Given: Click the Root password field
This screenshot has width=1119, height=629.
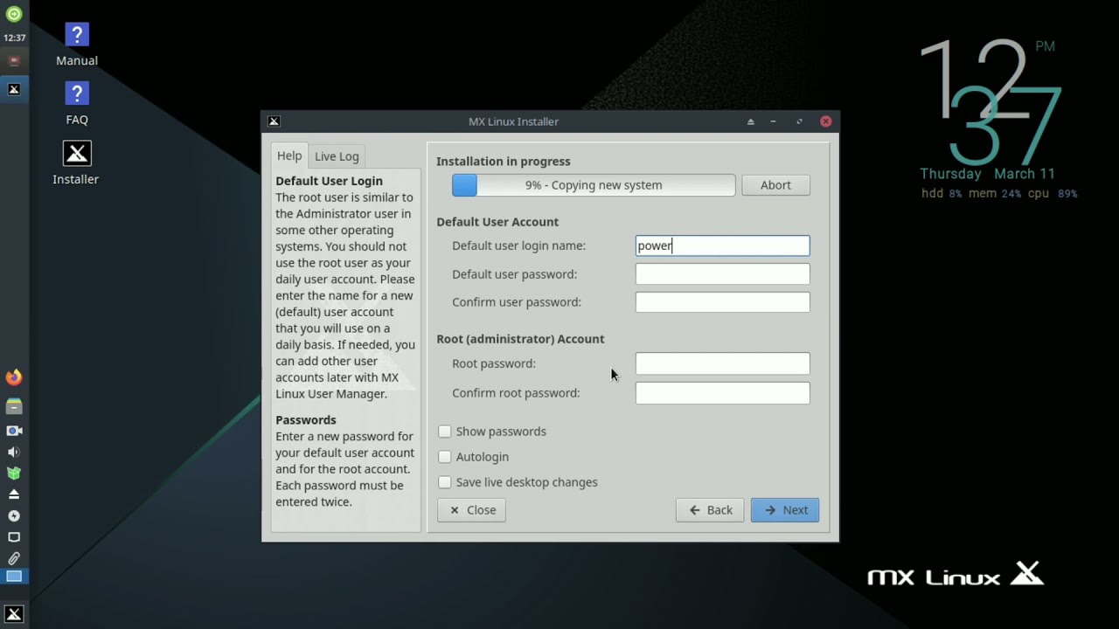Looking at the screenshot, I should pos(722,363).
